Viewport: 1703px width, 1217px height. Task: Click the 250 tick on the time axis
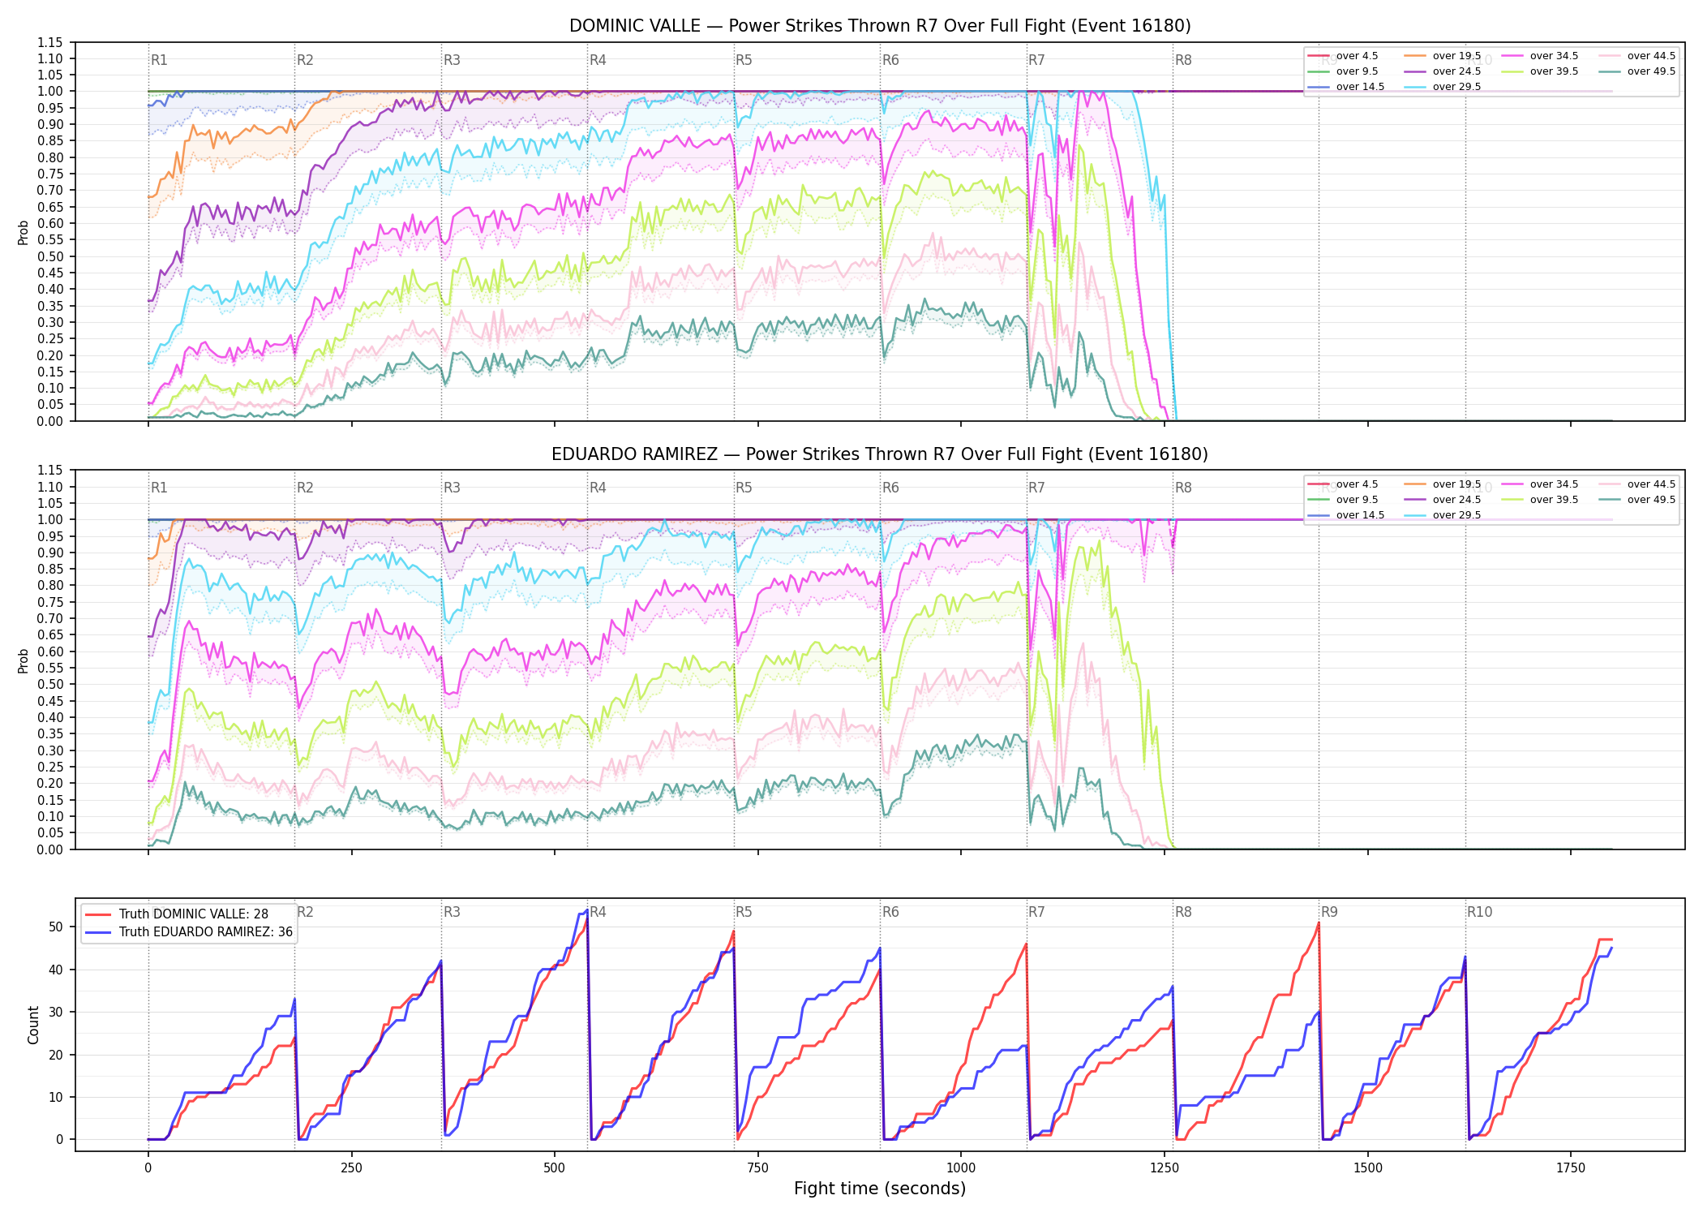[x=351, y=1168]
